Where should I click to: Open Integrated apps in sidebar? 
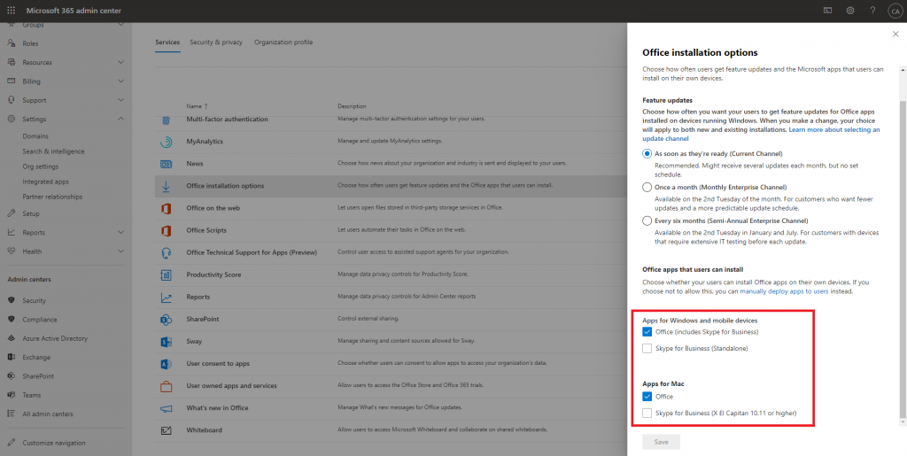(46, 182)
